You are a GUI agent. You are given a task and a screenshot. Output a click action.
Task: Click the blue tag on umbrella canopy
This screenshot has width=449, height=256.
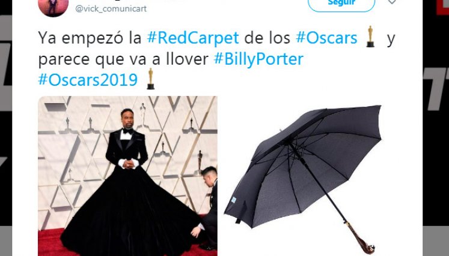point(234,200)
